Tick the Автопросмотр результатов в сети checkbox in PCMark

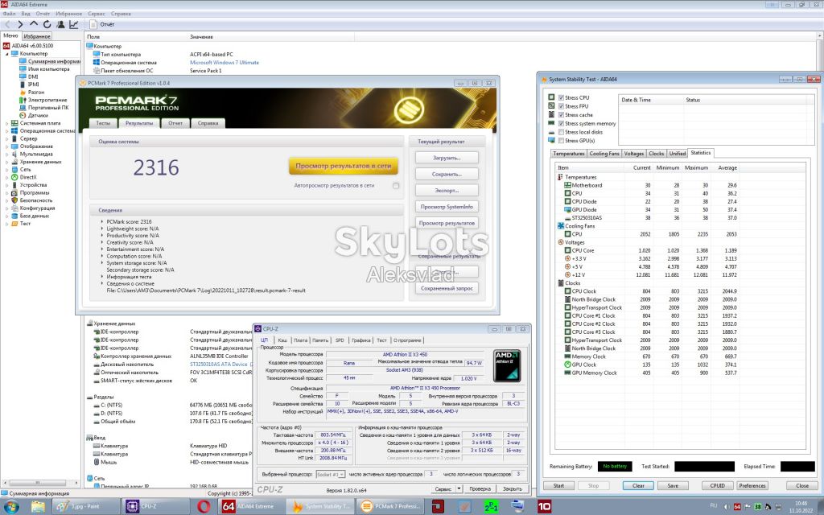(396, 186)
